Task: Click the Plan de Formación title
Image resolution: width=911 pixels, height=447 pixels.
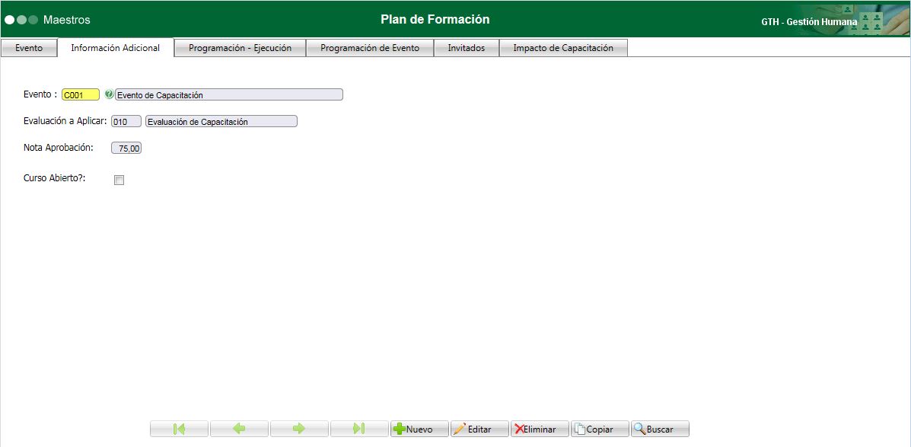Action: pos(435,19)
